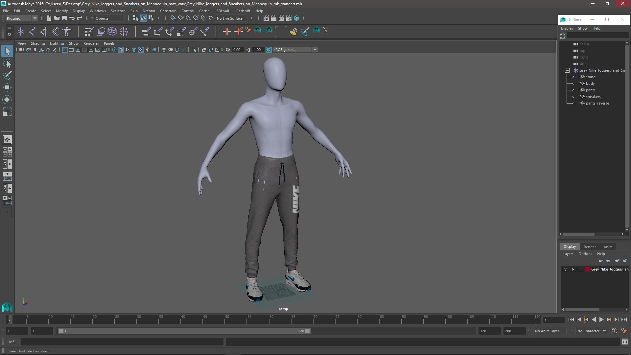Click the Undo arrow icon
This screenshot has width=631, height=355.
72,18
